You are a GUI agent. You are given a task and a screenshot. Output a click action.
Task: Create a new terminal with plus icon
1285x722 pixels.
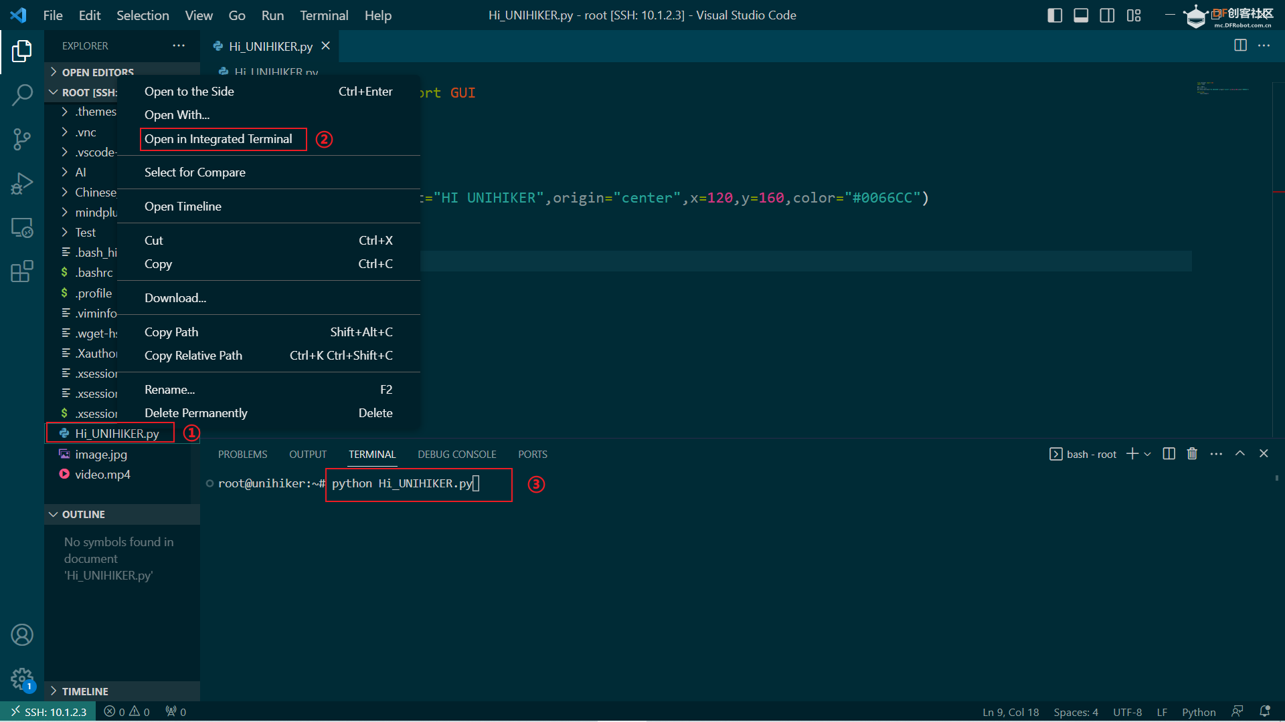[x=1132, y=454]
